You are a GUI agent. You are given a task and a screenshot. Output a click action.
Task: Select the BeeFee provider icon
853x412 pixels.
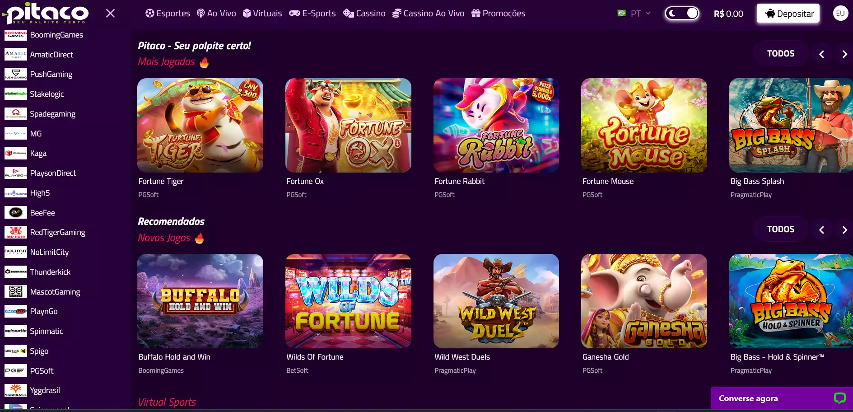16,213
